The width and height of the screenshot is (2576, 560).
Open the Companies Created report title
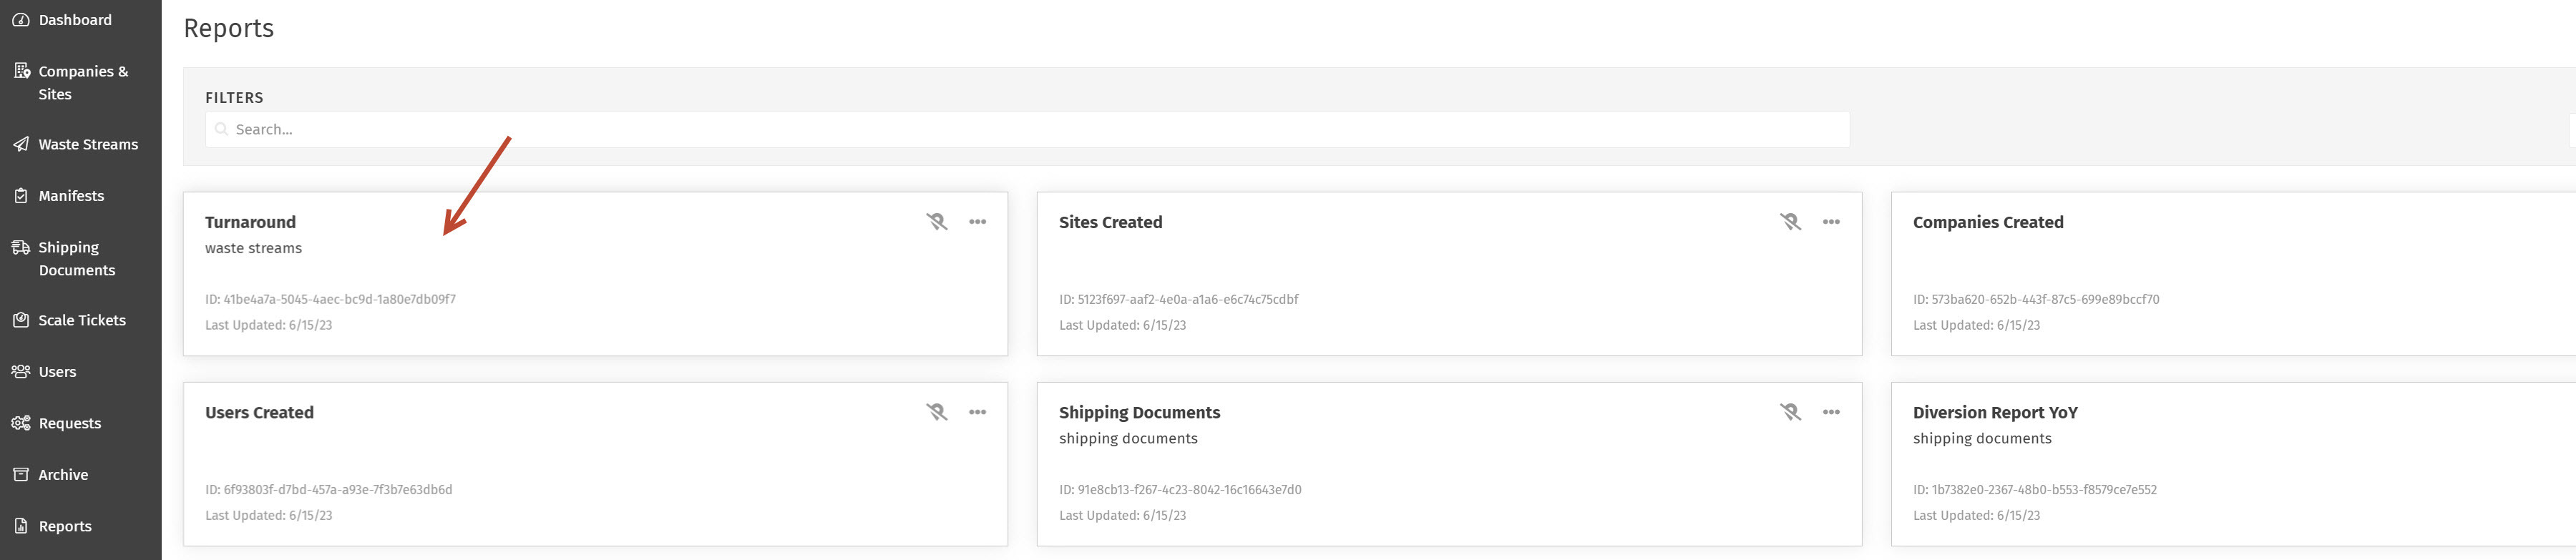1988,222
